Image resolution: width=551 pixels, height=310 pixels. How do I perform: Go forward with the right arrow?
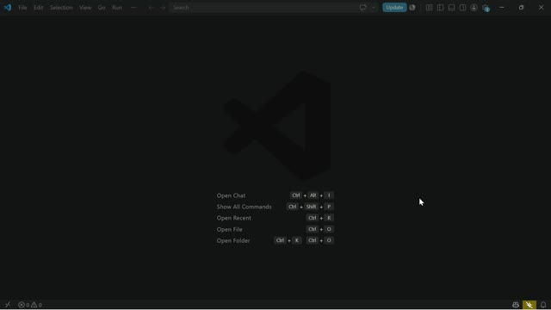click(x=163, y=8)
